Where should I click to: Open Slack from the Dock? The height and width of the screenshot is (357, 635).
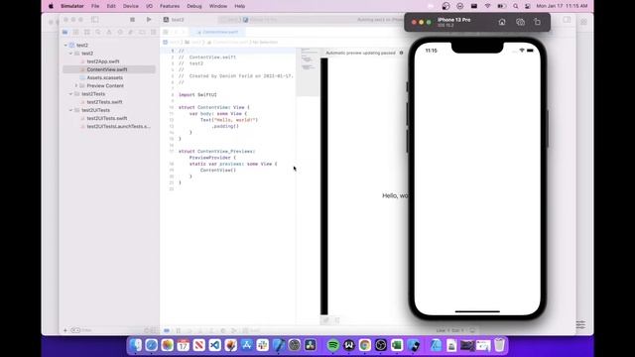[262, 345]
